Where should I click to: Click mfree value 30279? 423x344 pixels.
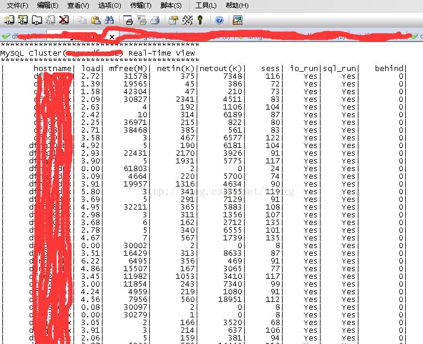point(136,315)
